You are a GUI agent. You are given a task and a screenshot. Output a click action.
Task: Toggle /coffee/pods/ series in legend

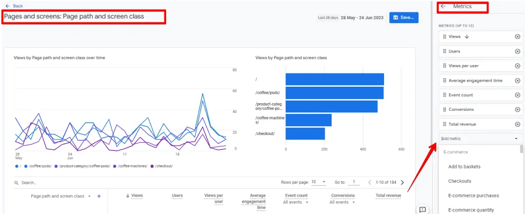coord(38,166)
